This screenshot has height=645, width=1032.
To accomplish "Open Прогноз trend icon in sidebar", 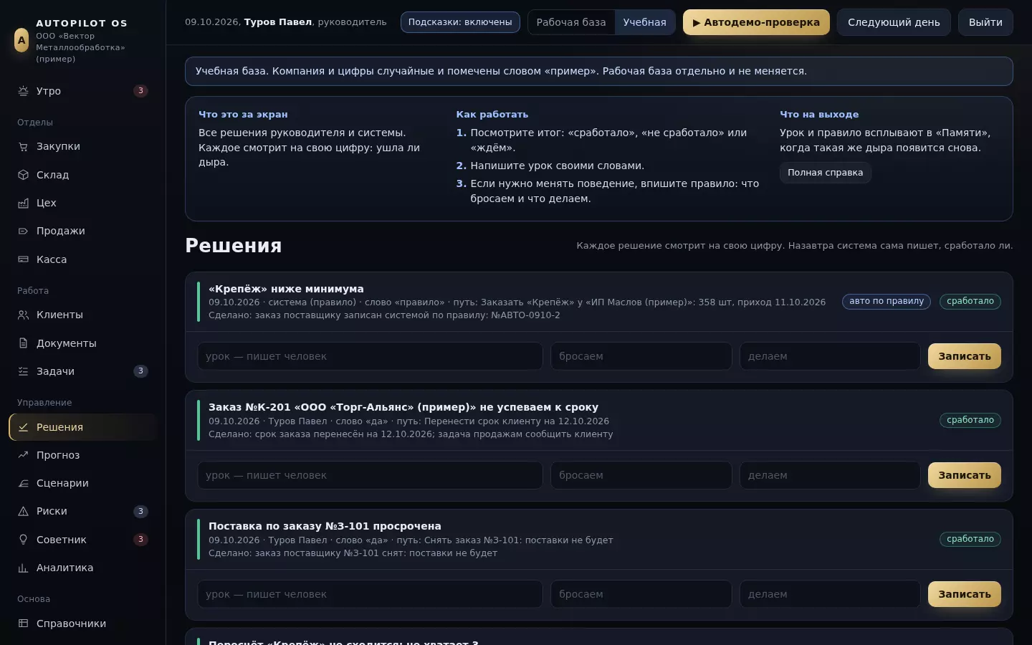I will (23, 455).
